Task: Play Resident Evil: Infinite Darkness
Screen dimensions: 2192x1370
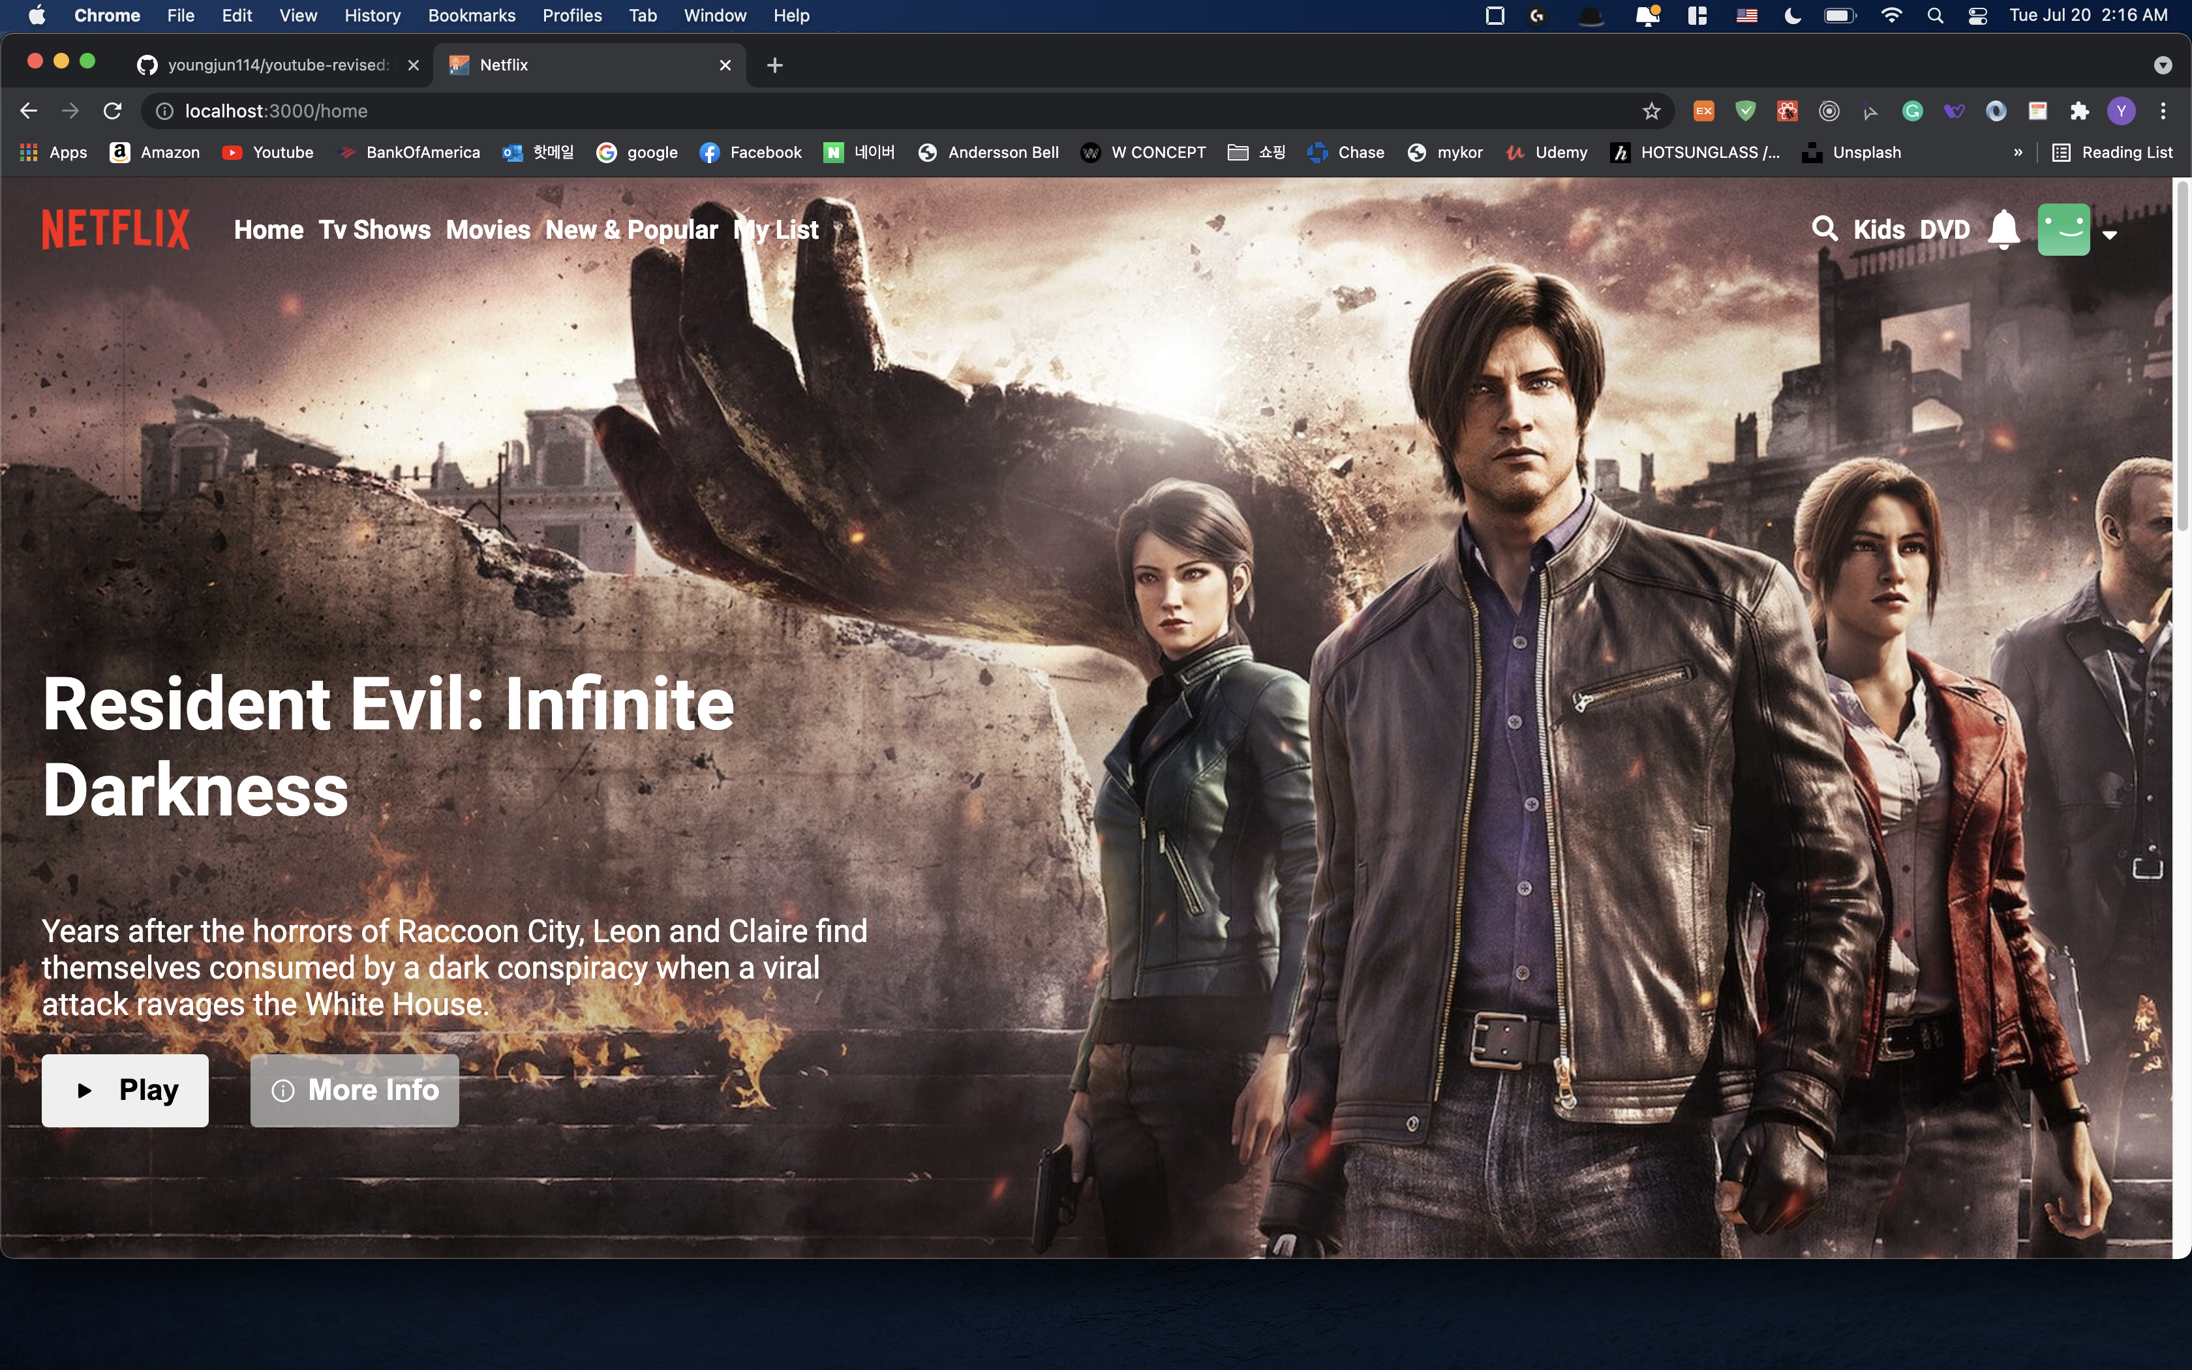Action: pyautogui.click(x=125, y=1090)
